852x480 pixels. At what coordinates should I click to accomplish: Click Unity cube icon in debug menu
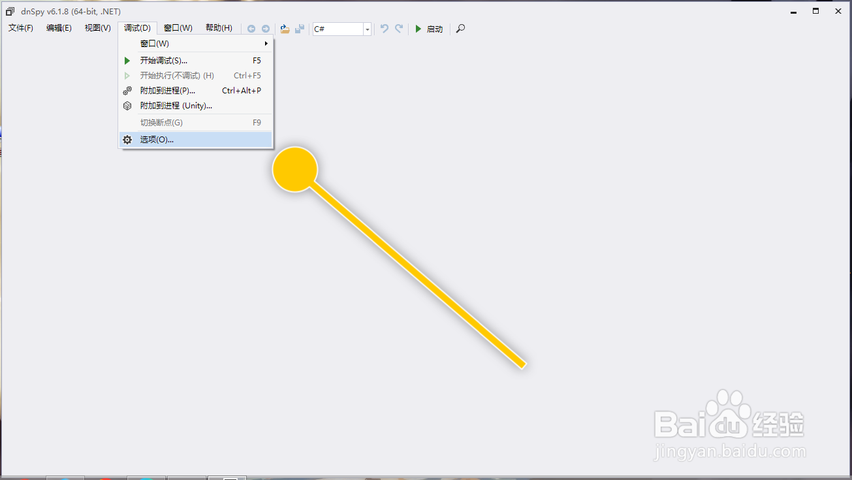coord(127,106)
